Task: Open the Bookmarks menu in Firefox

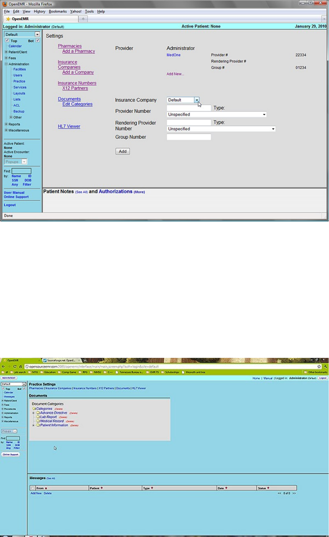Action: pyautogui.click(x=58, y=11)
